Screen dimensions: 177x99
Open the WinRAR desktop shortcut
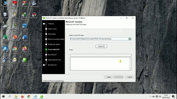click(x=24, y=4)
